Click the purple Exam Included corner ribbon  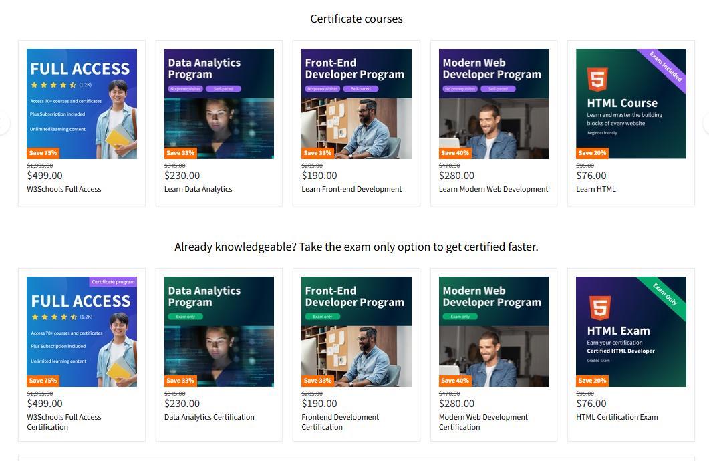pyautogui.click(x=666, y=67)
